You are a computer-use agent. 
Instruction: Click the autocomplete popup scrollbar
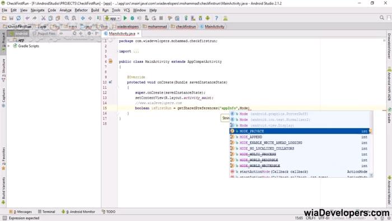(371, 144)
